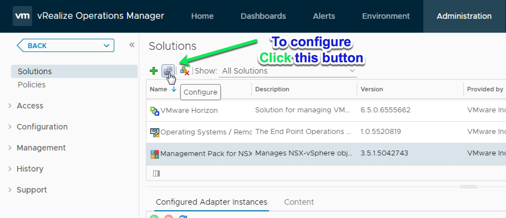Click the horizontal pane splitter handle
The width and height of the screenshot is (506, 218).
click(469, 187)
